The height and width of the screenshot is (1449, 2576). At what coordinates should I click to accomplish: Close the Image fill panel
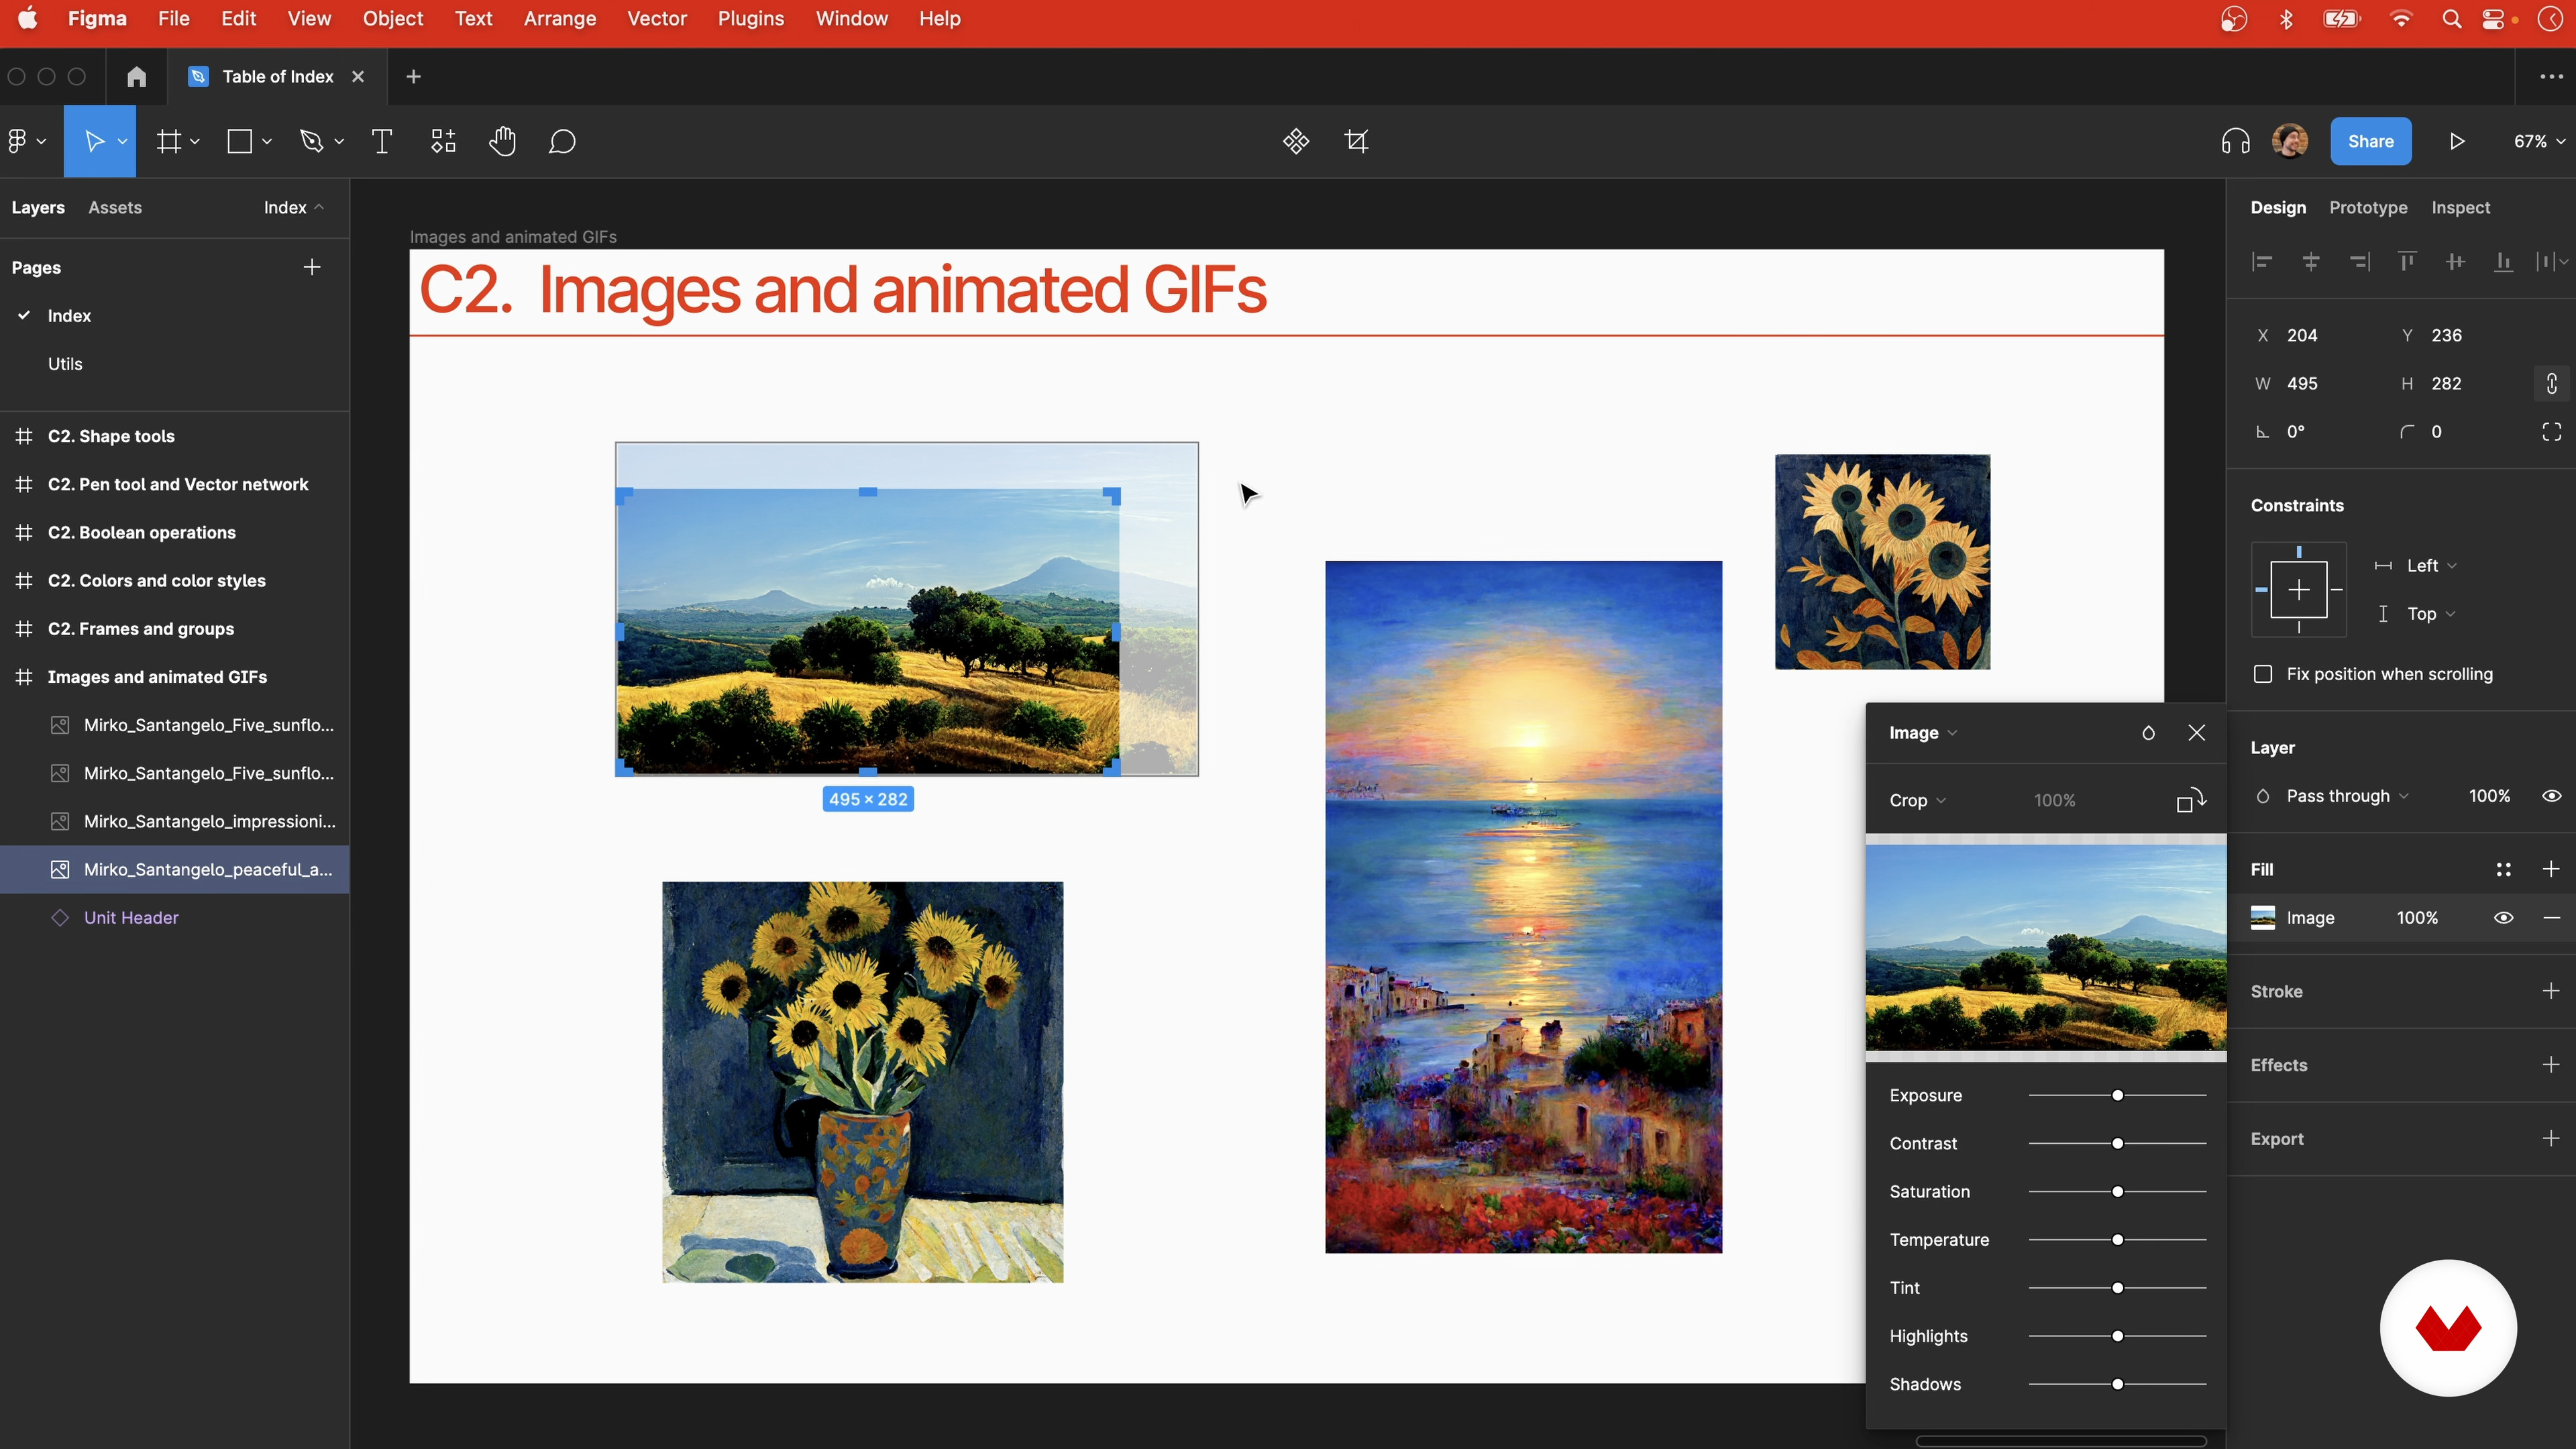coord(2197,733)
